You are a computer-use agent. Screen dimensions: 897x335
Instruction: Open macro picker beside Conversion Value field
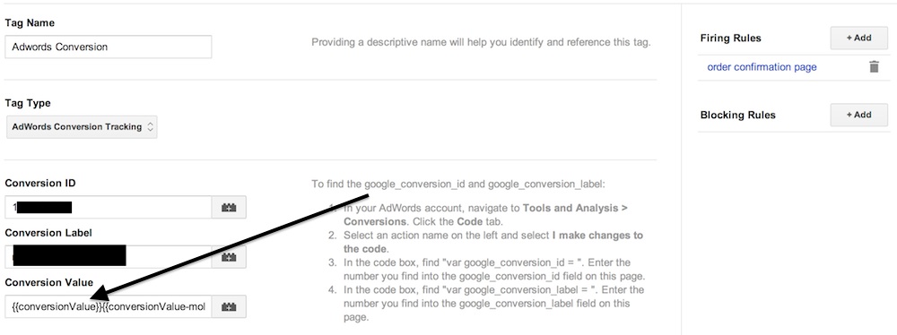(229, 306)
